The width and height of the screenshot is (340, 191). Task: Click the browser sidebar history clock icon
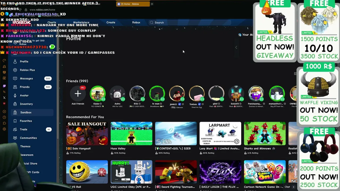pyautogui.click(x=4, y=117)
